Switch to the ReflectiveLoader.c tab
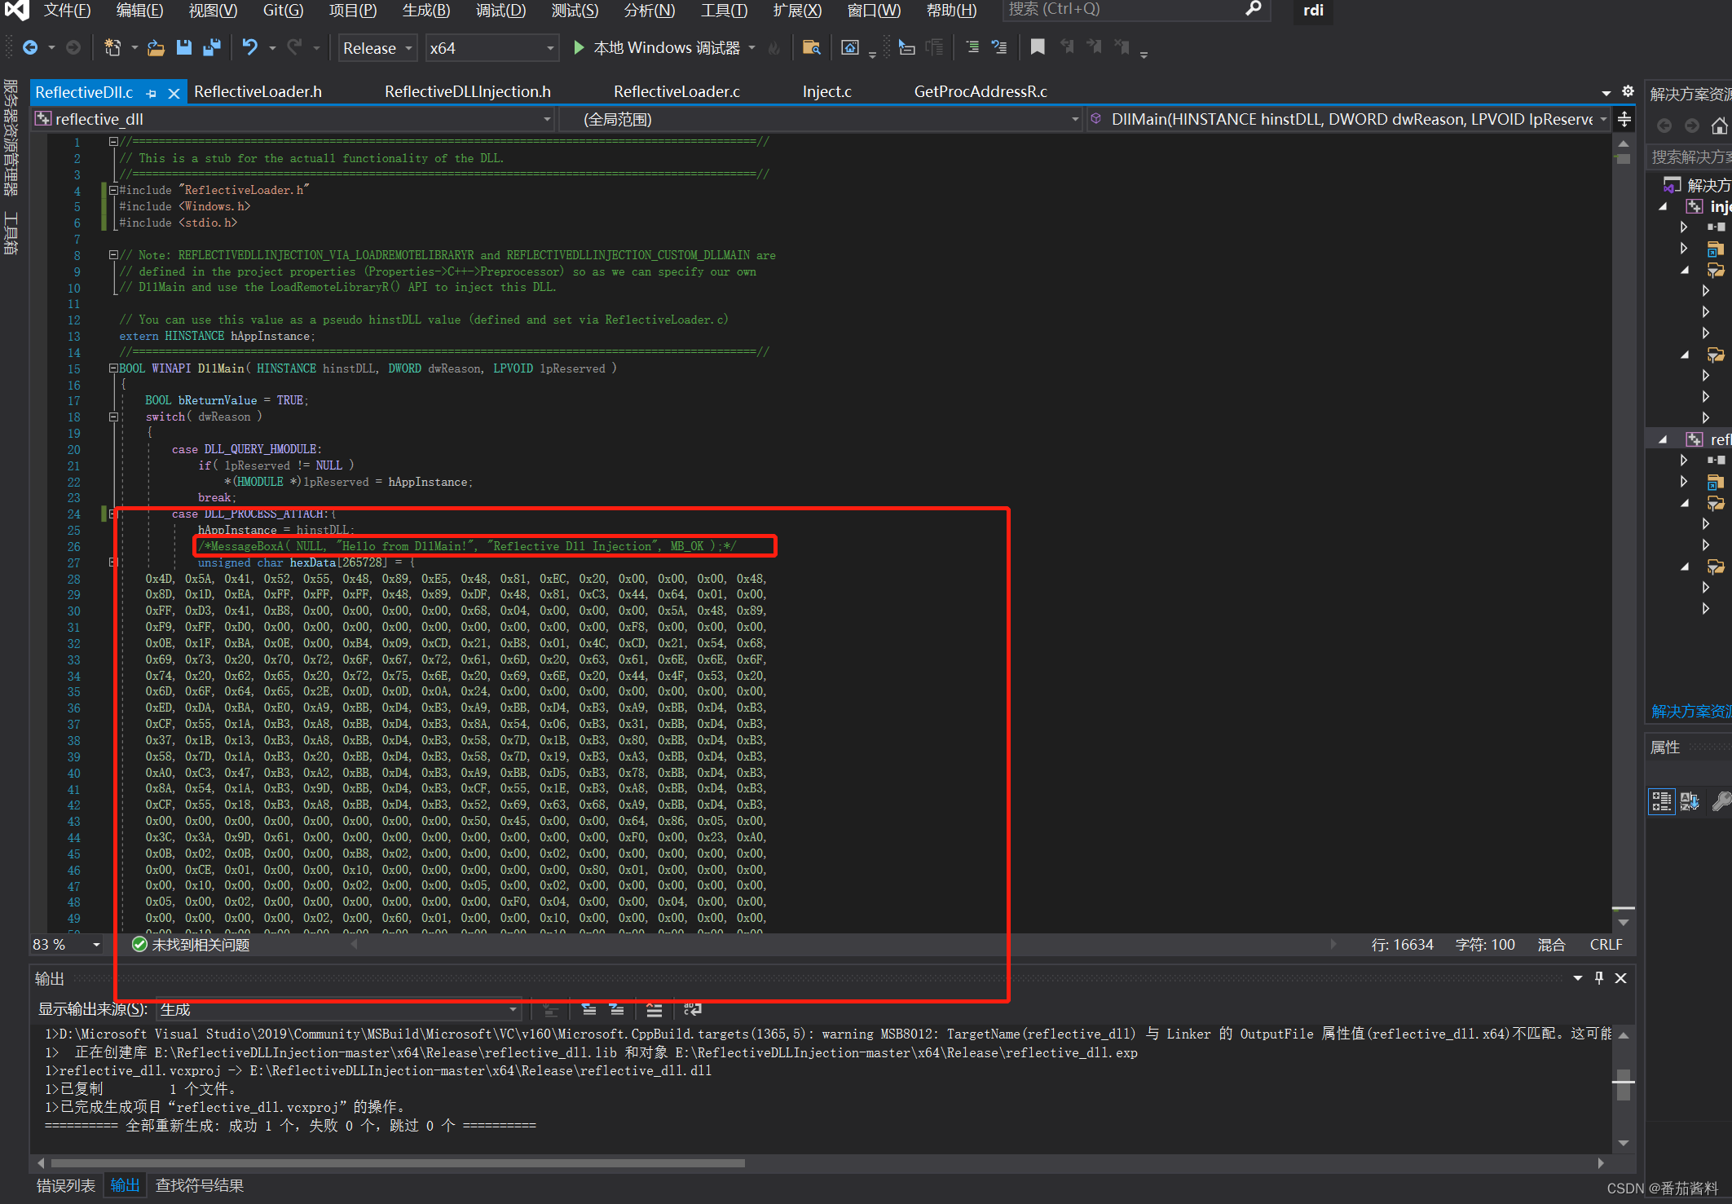This screenshot has width=1732, height=1204. (x=676, y=91)
